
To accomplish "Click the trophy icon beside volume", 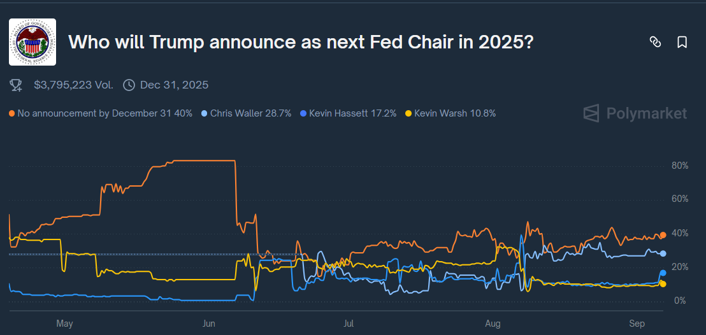I will pyautogui.click(x=17, y=85).
